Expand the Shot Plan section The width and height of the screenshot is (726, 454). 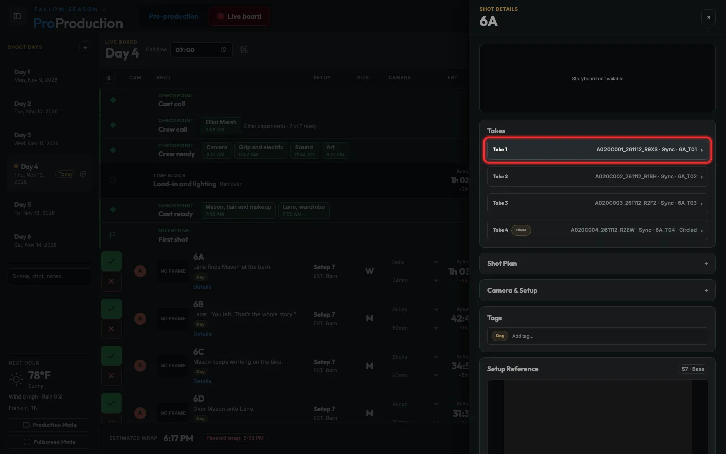point(597,263)
